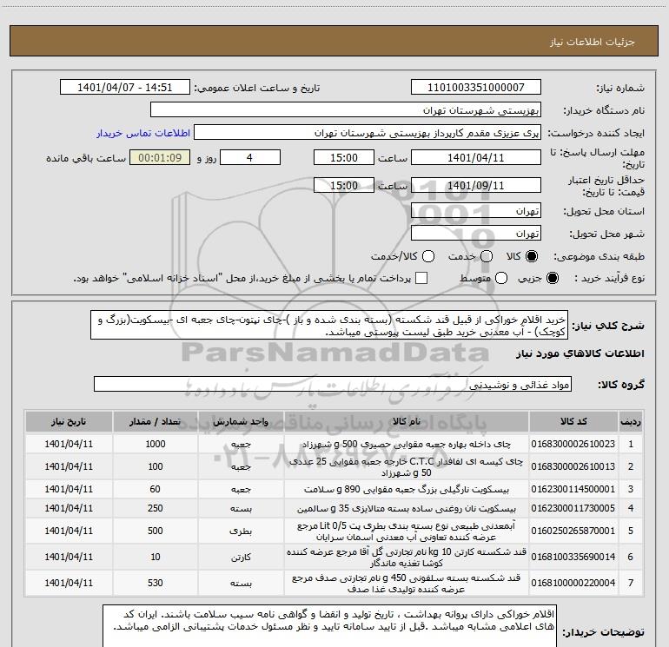Select the خدمت radio button

coord(487,256)
